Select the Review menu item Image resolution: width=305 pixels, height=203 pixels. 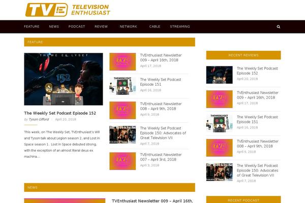coord(101,26)
